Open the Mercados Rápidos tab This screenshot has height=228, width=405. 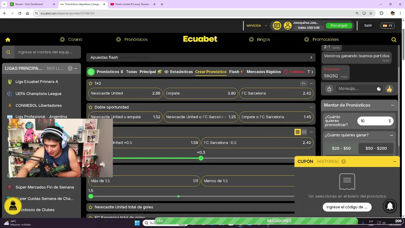pos(264,72)
